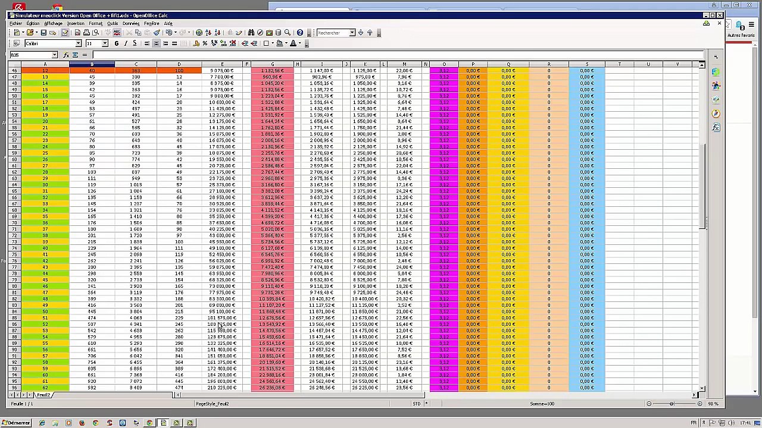Click the Insert hyperlink globe icon
This screenshot has width=762, height=428.
[199, 33]
